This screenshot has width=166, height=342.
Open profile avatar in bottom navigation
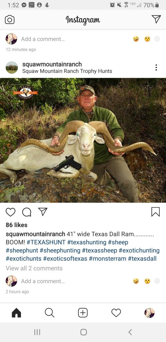(x=149, y=313)
